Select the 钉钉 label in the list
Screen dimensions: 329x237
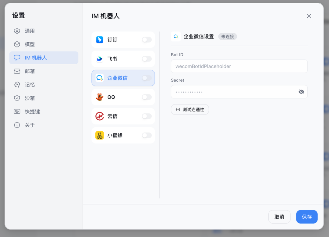pyautogui.click(x=112, y=40)
